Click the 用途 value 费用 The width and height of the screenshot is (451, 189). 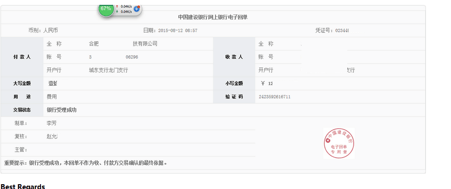click(52, 96)
